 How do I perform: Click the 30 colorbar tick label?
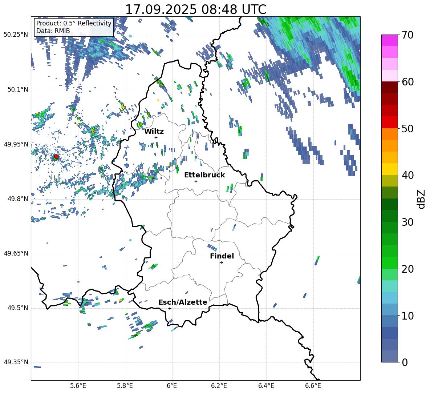pyautogui.click(x=408, y=222)
